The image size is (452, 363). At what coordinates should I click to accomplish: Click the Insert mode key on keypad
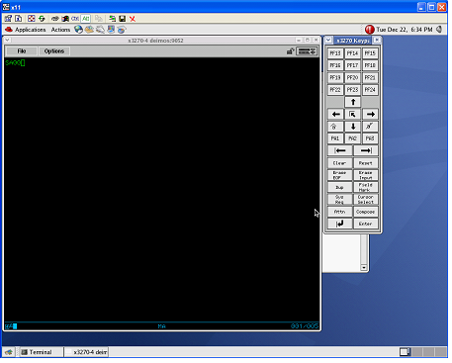(335, 127)
